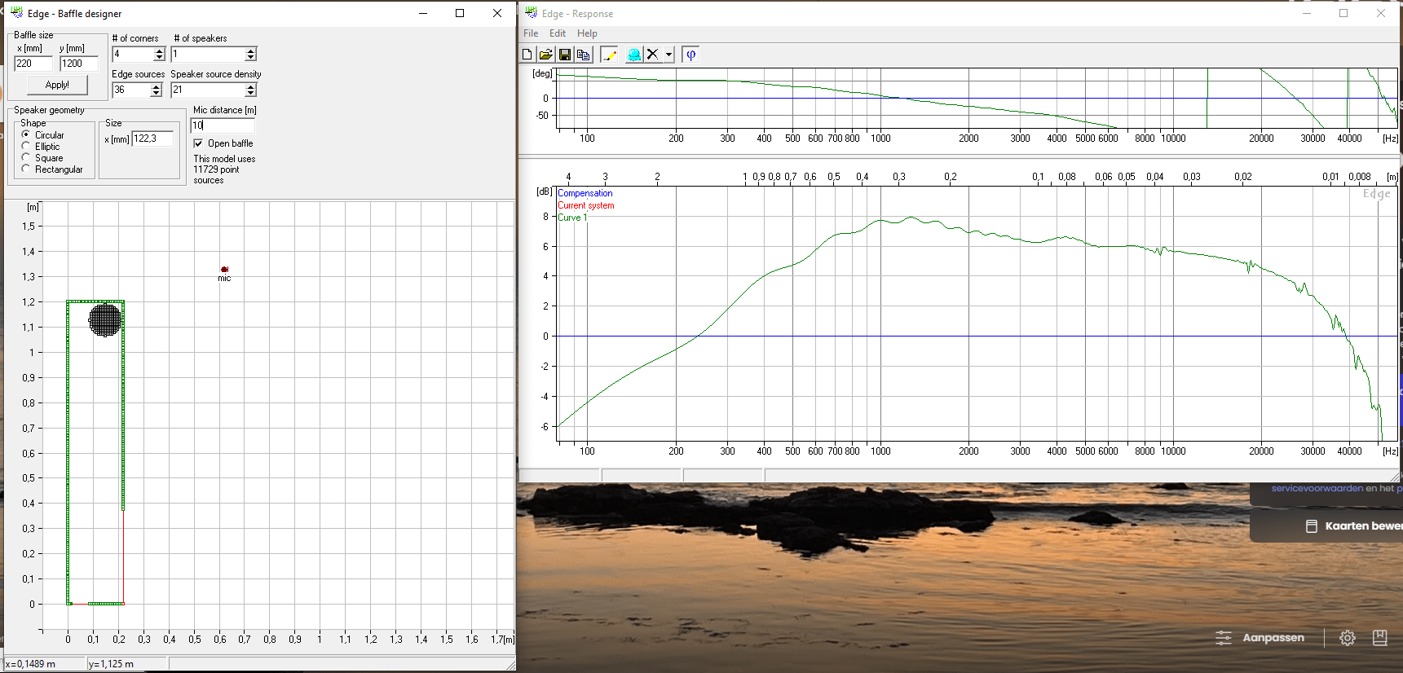Click the Apply! button
This screenshot has width=1403, height=673.
57,85
